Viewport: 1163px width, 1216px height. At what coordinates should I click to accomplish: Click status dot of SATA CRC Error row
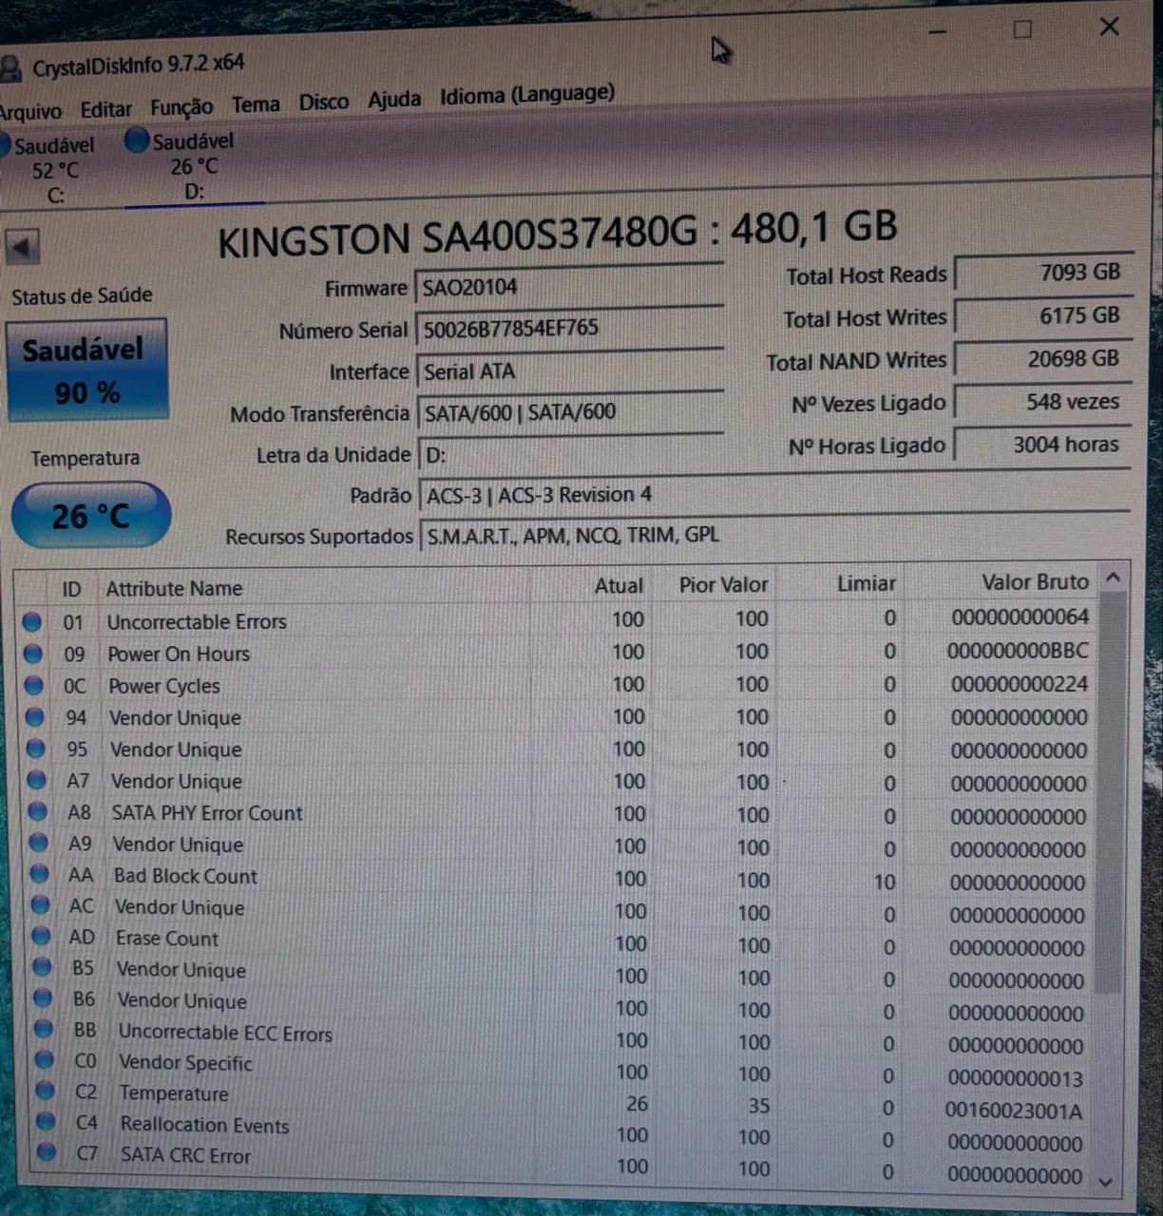[47, 1153]
